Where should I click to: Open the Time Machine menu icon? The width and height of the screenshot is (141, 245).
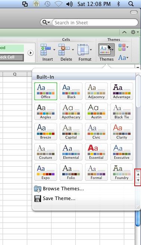tap(47, 4)
